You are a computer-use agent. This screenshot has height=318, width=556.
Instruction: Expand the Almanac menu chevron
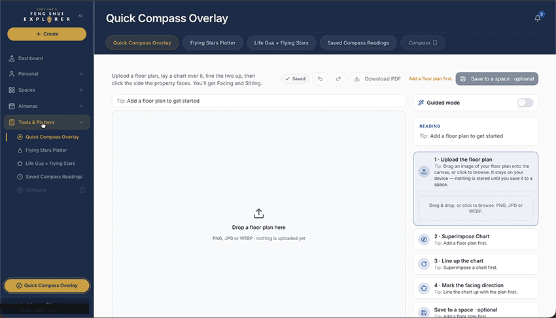tap(81, 106)
